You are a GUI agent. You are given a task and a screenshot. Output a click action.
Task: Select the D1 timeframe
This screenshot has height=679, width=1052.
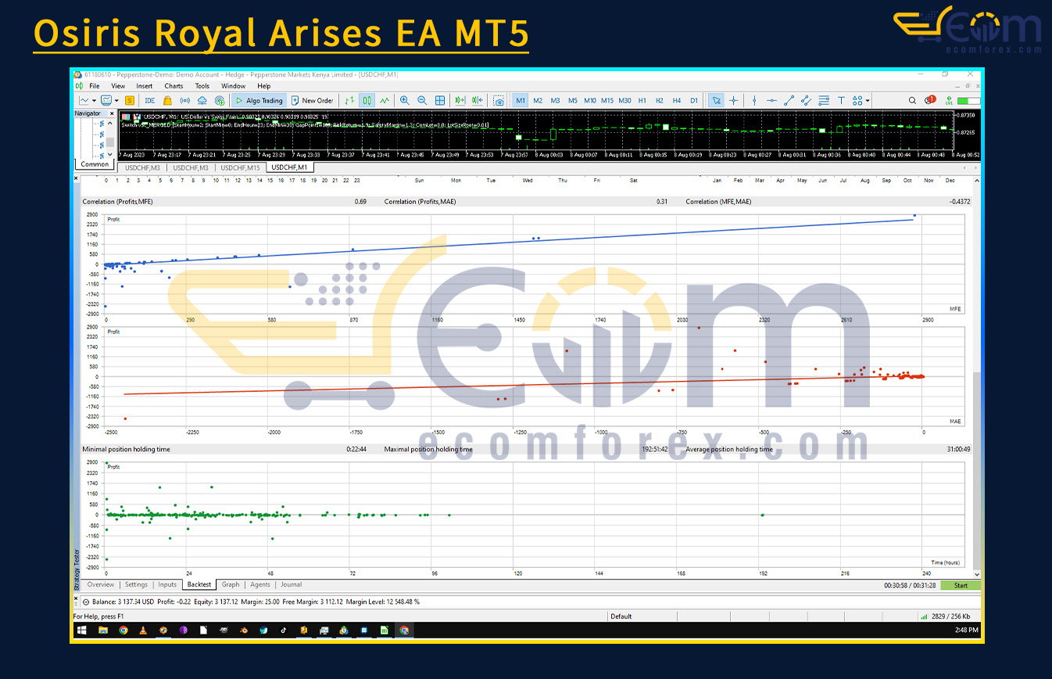pyautogui.click(x=694, y=100)
